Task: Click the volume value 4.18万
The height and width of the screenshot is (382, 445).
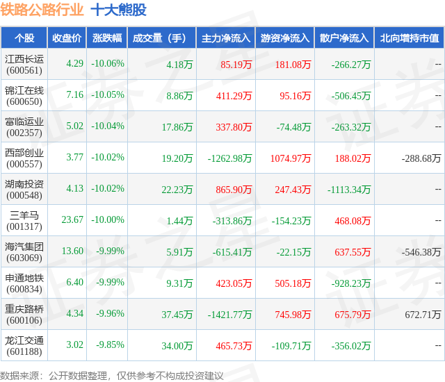Action: point(179,65)
